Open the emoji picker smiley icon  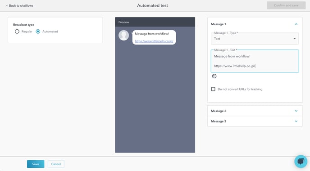point(214,76)
